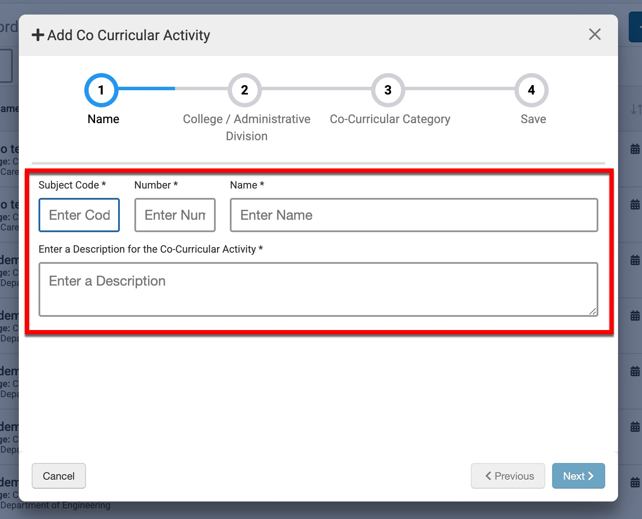Open the Name step label
The width and height of the screenshot is (642, 519).
click(x=103, y=119)
